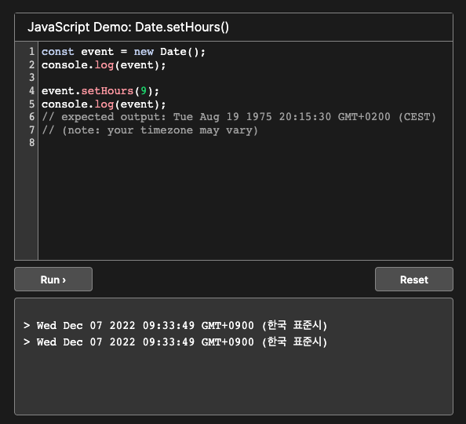Click the console.log(event) on line 5
Viewport: 466px width, 424px height.
pyautogui.click(x=104, y=104)
